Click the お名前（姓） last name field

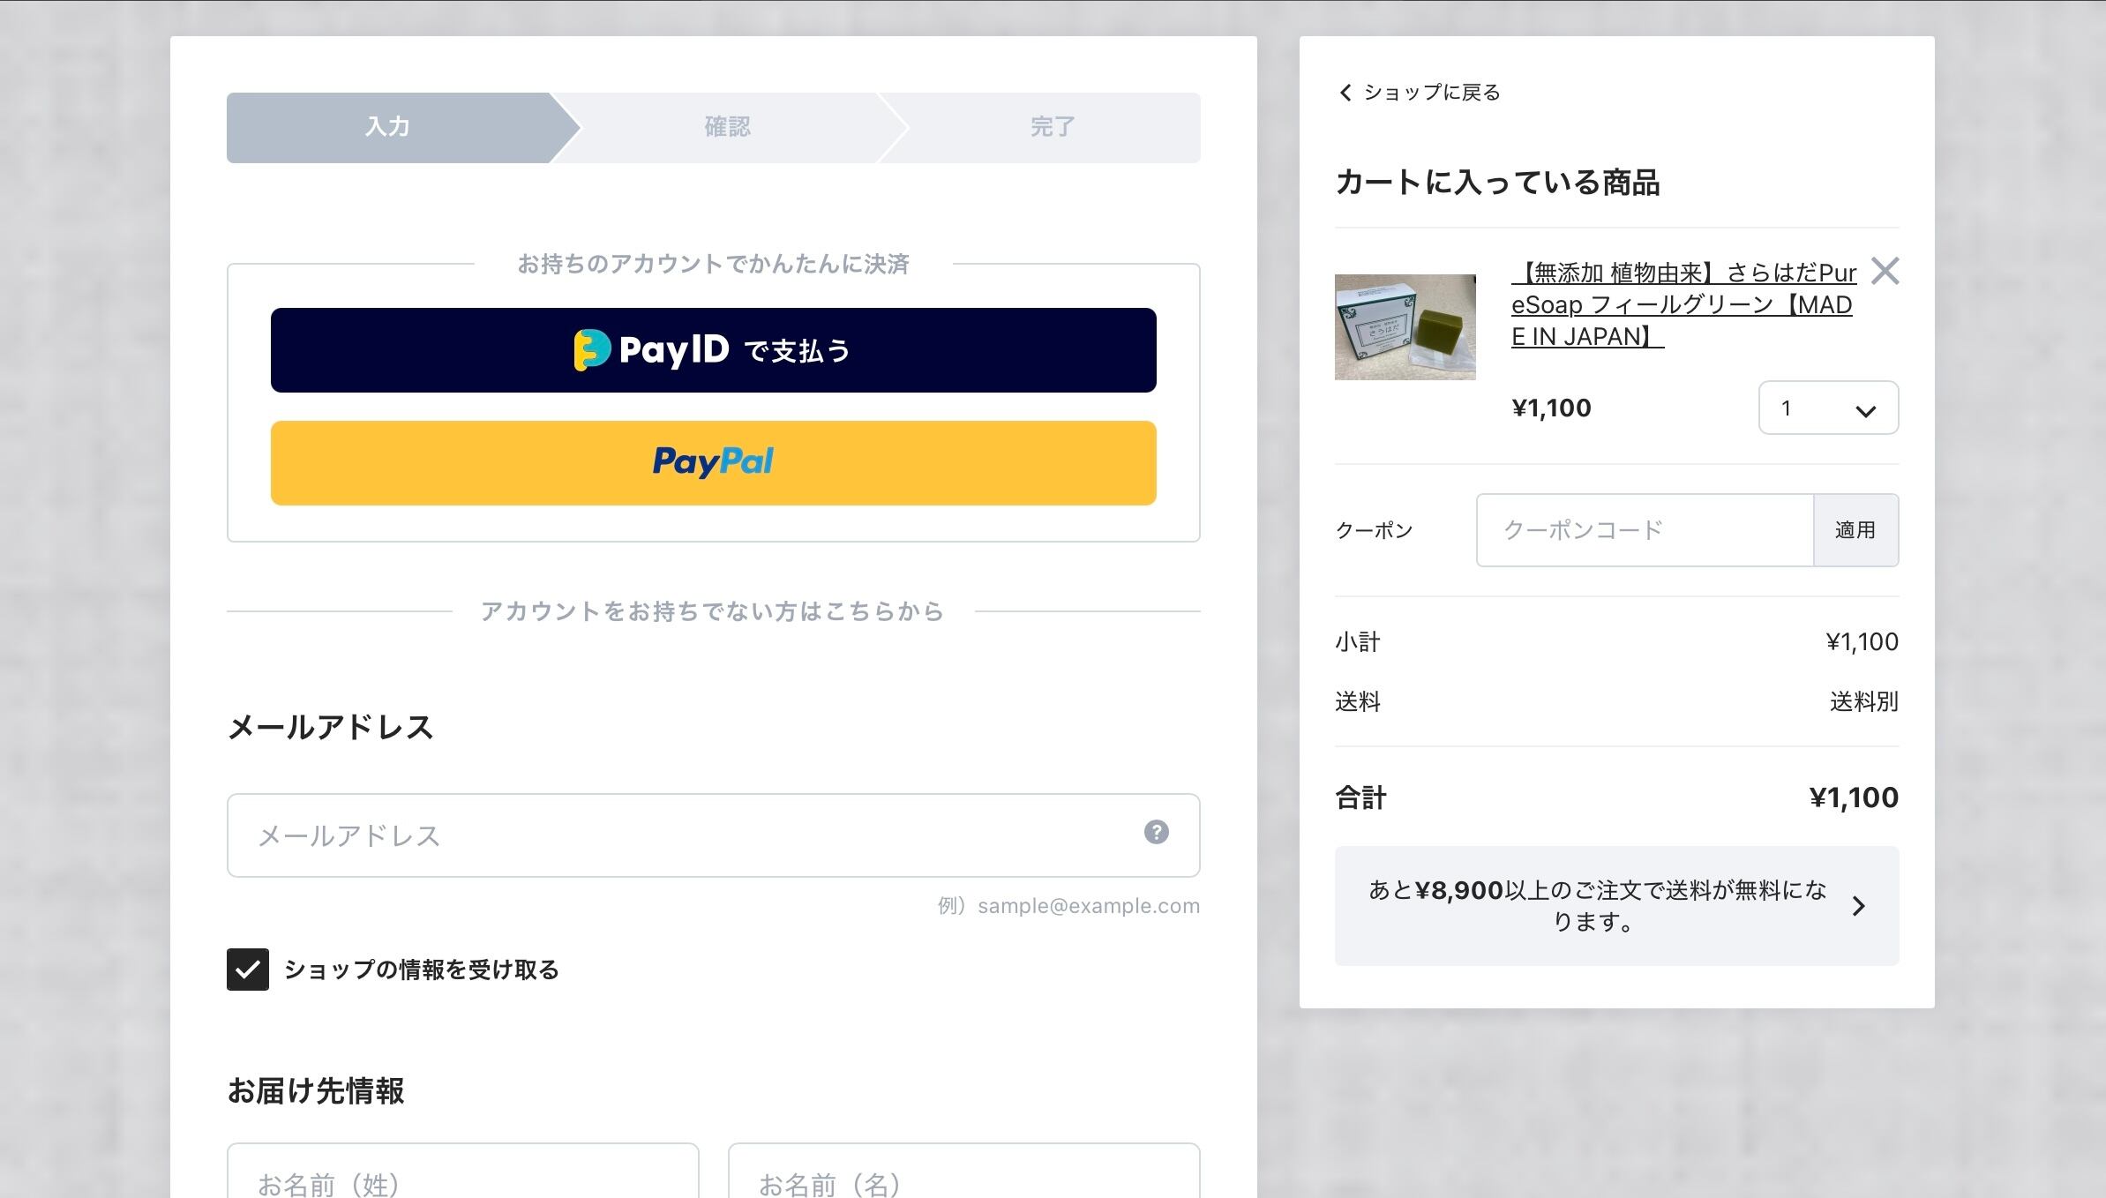tap(462, 1178)
